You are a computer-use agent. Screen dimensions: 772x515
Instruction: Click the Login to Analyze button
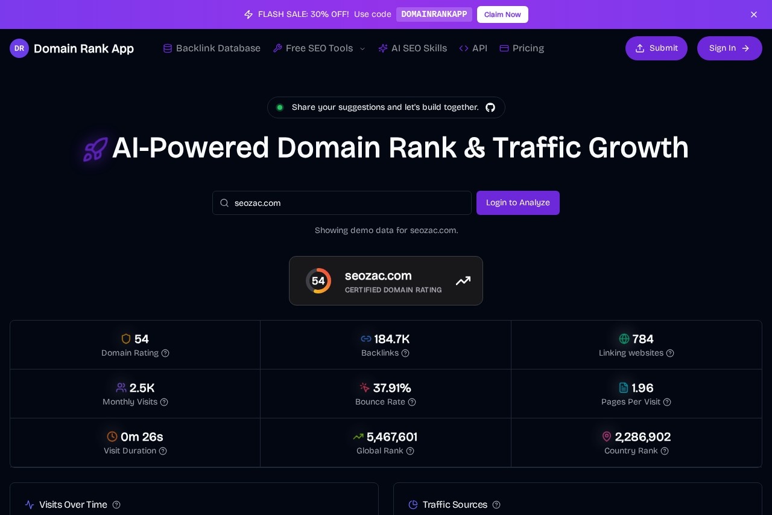518,203
